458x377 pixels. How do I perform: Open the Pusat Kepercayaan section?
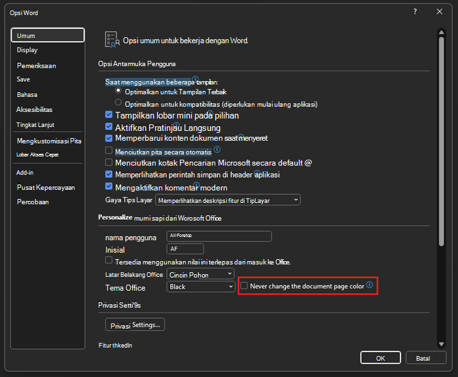point(46,187)
